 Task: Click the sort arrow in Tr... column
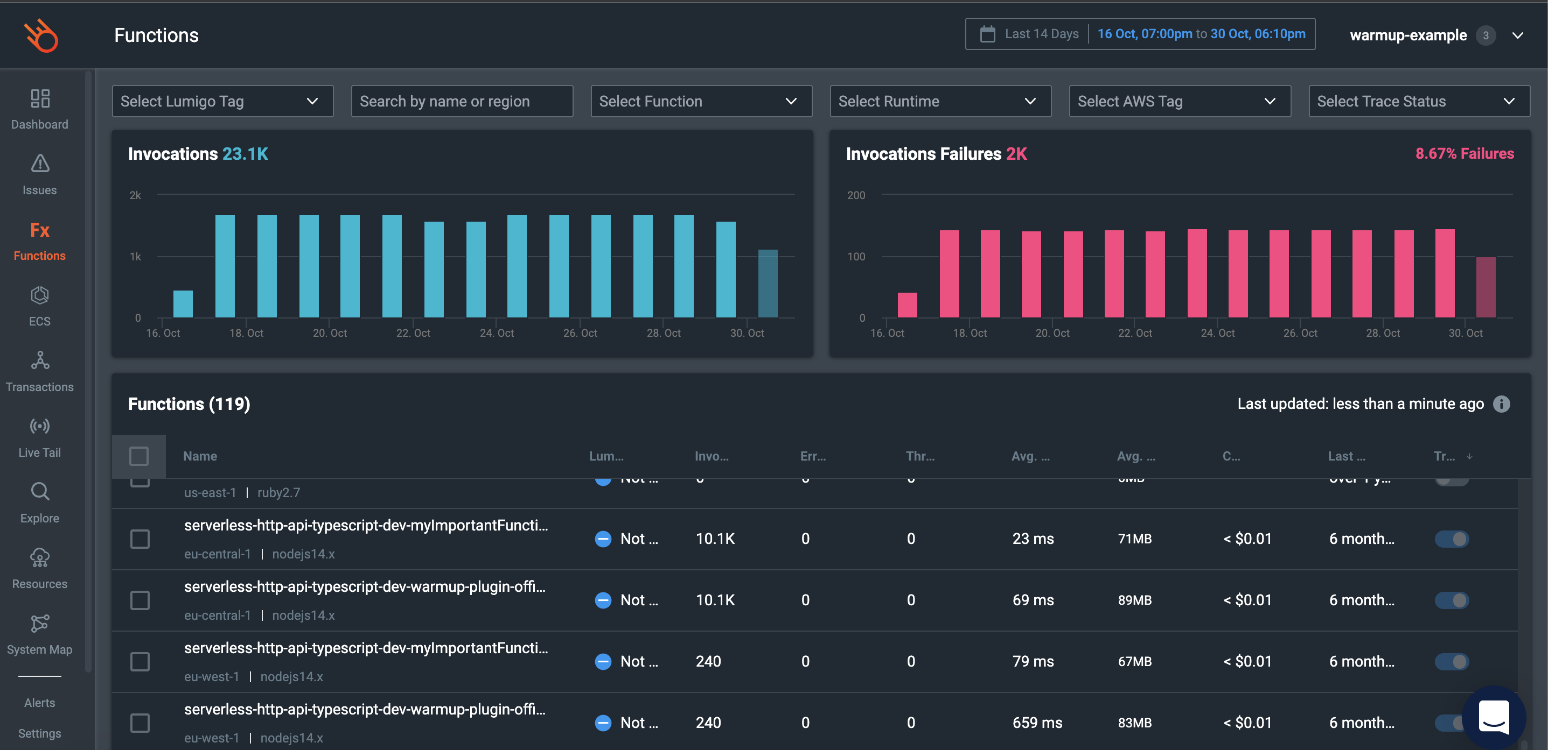1469,457
